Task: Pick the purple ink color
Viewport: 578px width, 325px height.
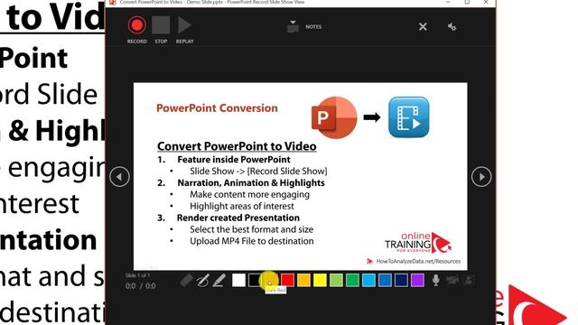Action: click(x=417, y=281)
